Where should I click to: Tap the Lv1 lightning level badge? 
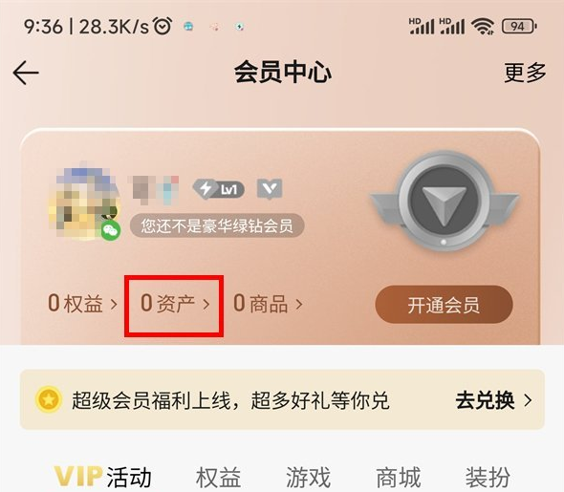tap(219, 188)
